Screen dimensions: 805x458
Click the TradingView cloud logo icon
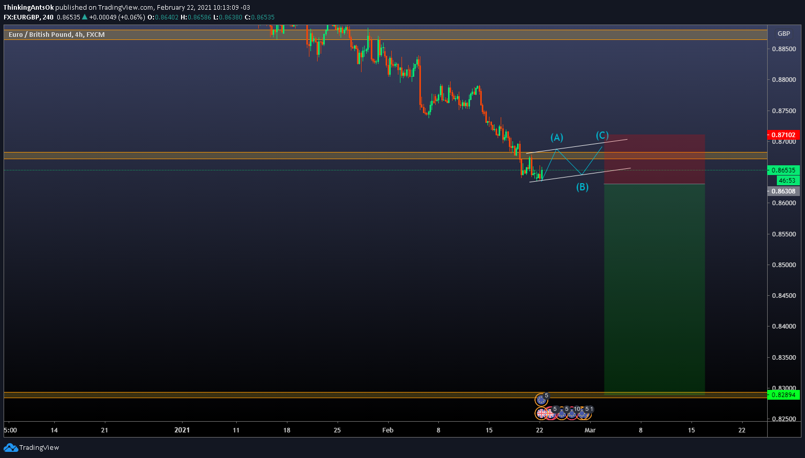tap(10, 448)
